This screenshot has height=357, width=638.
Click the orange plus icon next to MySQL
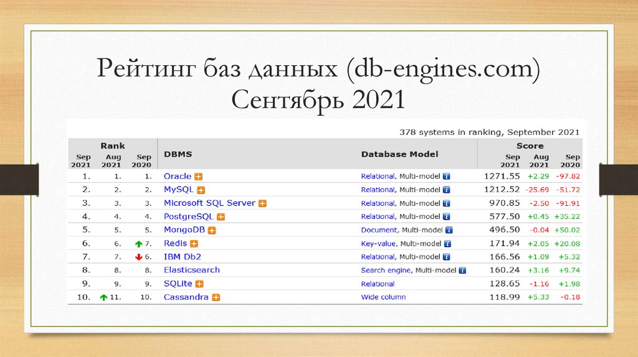[201, 190]
